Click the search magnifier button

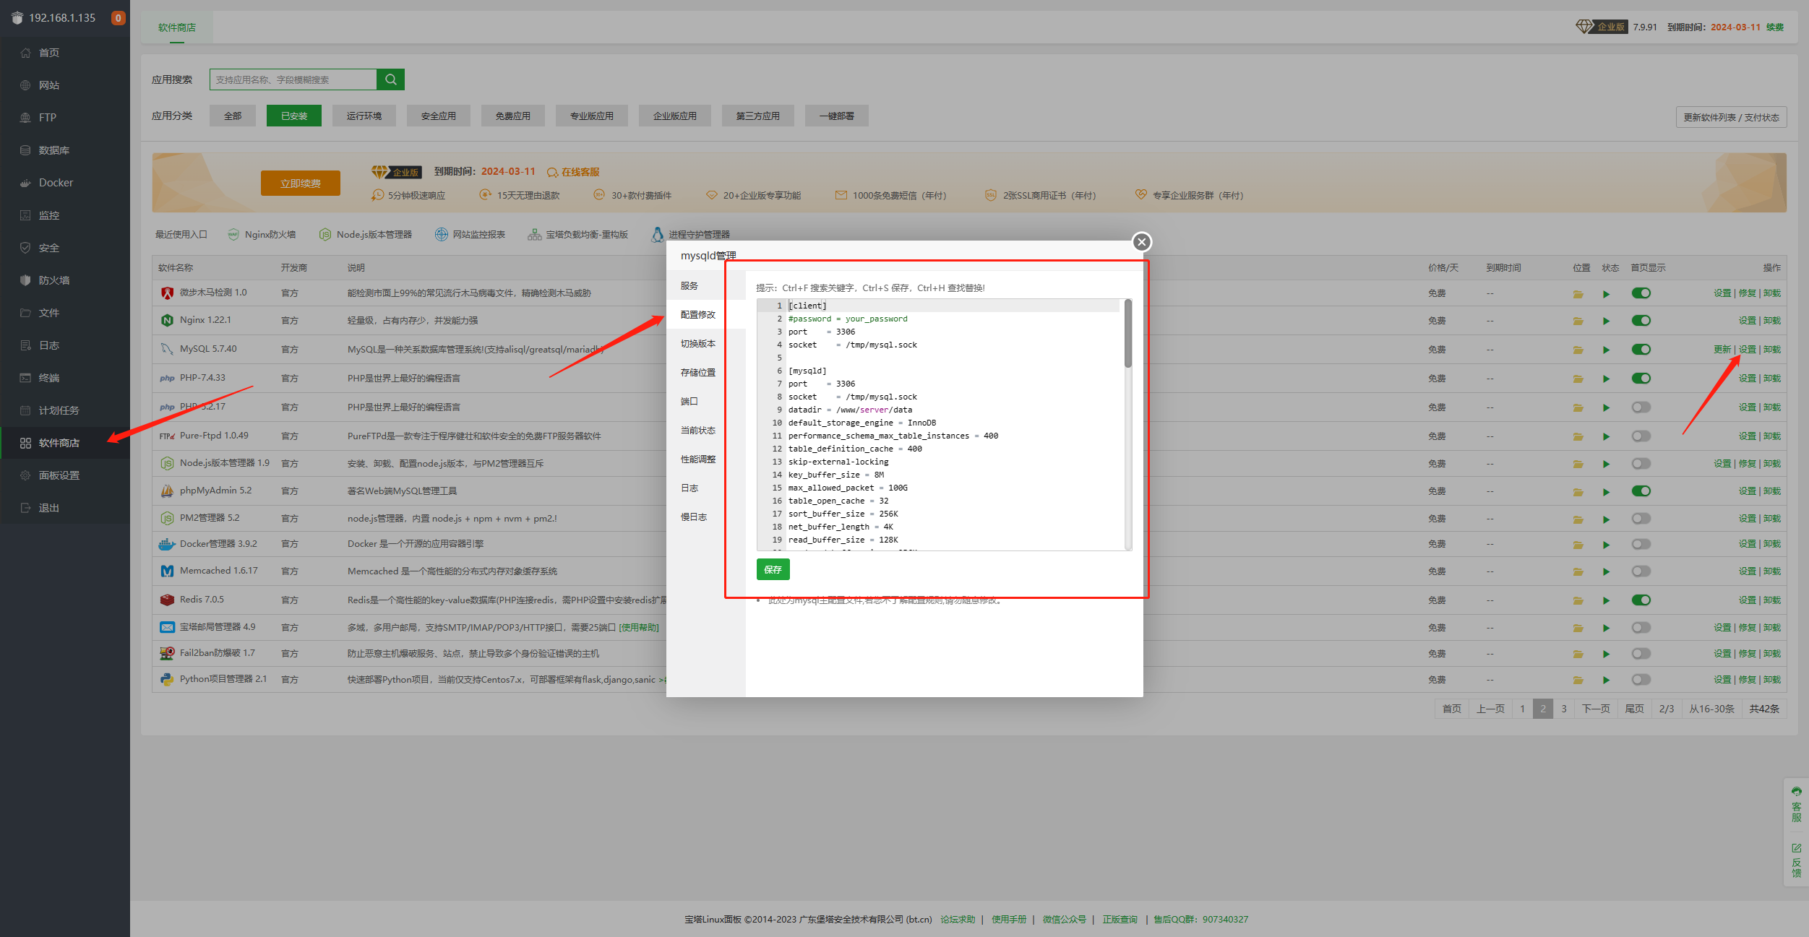point(390,79)
